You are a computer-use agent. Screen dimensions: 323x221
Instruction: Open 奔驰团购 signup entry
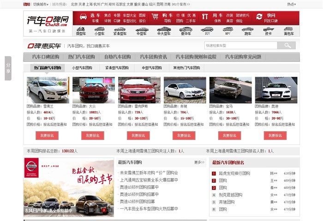click(227, 202)
